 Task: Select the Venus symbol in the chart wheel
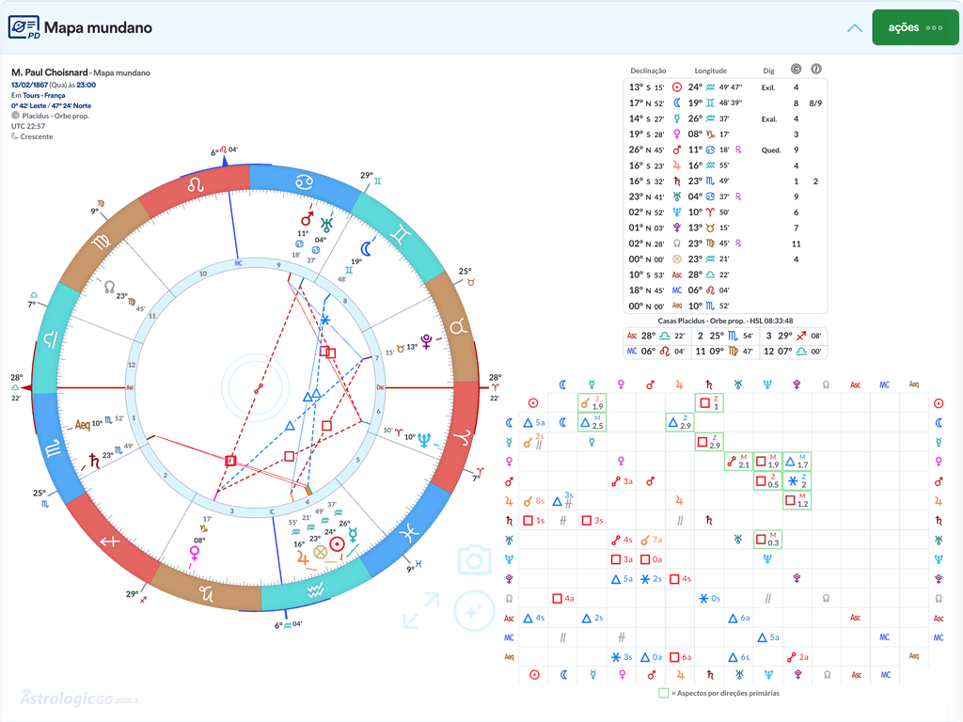click(x=195, y=553)
